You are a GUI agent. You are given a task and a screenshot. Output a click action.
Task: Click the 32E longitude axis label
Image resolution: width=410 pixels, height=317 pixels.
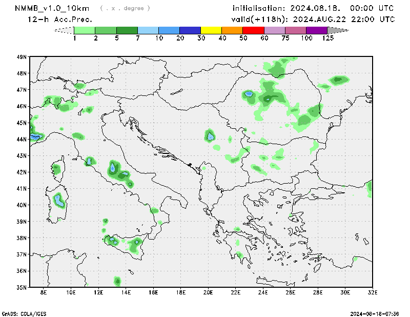click(373, 292)
